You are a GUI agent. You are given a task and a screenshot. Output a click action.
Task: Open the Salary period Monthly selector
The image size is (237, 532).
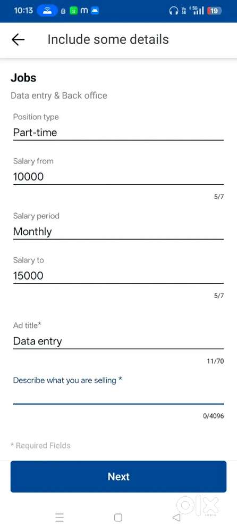coord(118,232)
